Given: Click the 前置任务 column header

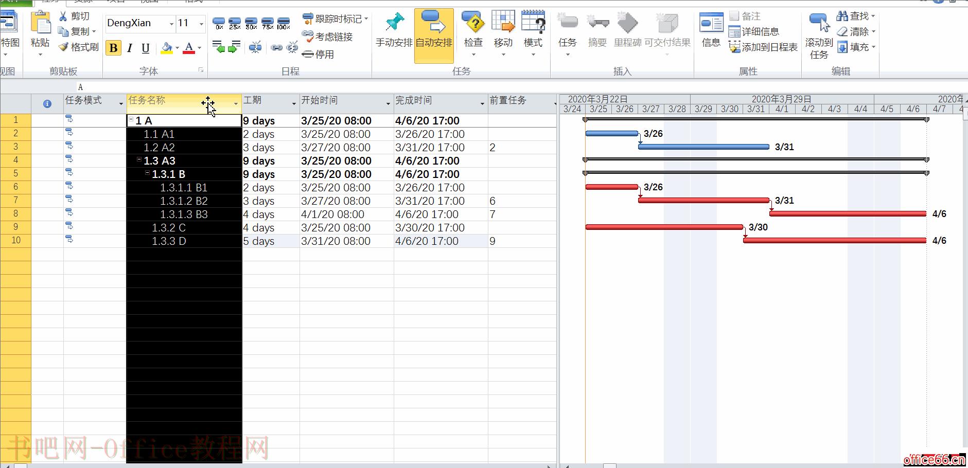Looking at the screenshot, I should pos(522,103).
